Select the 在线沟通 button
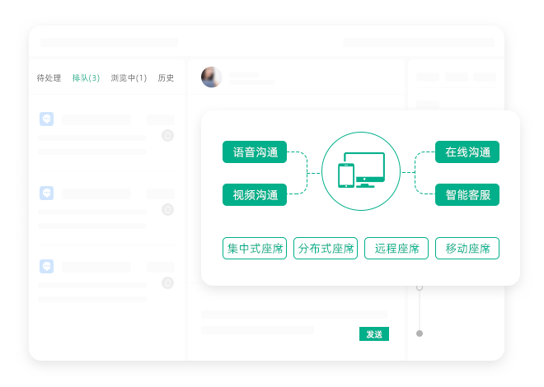The image size is (544, 387). [x=467, y=152]
